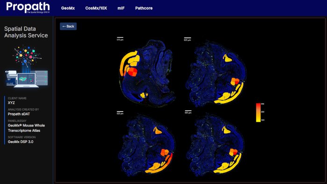Click GeoMx Mouse Whole Transcriptome Atlas text
327x184 pixels.
[26, 128]
